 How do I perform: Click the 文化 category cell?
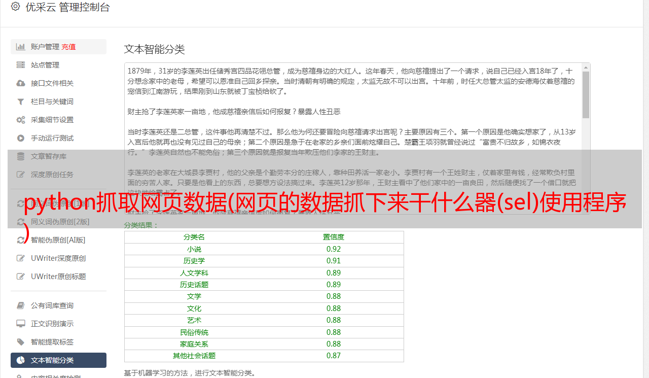tap(194, 308)
